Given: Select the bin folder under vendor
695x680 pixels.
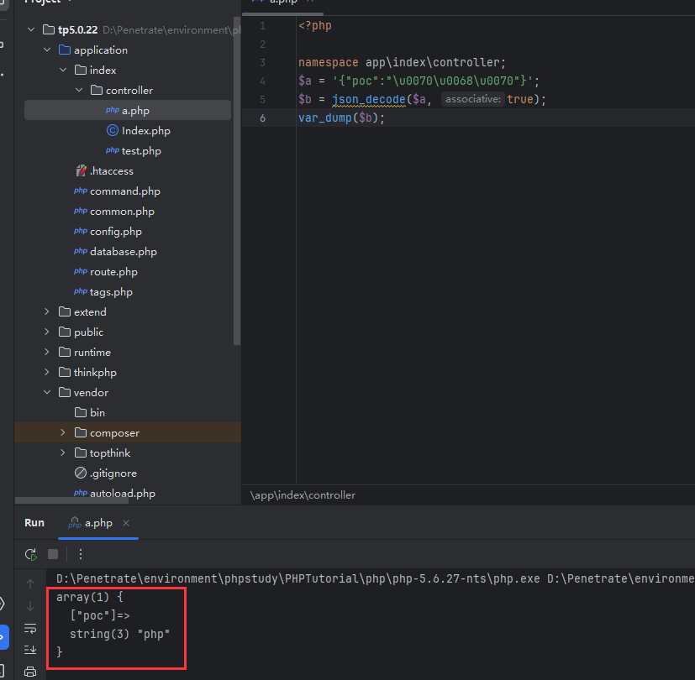Looking at the screenshot, I should pos(97,412).
